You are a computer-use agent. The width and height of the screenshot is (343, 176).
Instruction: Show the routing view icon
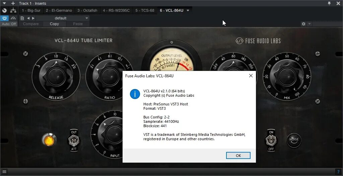point(13,10)
